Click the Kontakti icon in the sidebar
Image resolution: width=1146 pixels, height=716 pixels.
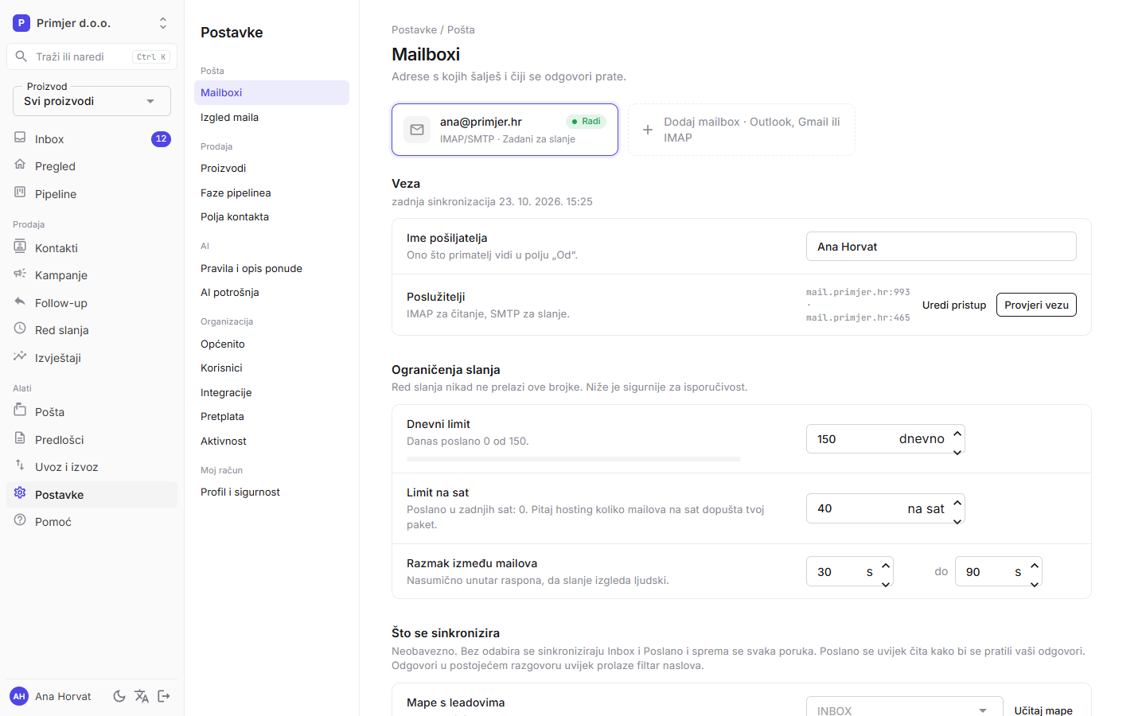(x=20, y=247)
